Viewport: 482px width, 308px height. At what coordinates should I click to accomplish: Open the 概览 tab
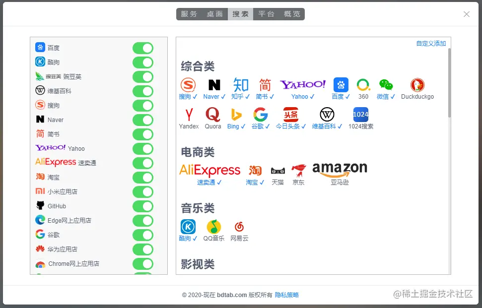click(x=292, y=14)
